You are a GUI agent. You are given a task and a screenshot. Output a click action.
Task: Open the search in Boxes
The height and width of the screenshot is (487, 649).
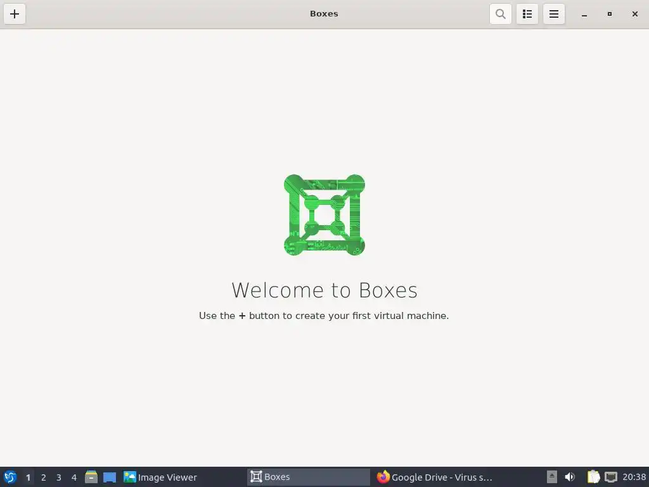click(x=501, y=14)
